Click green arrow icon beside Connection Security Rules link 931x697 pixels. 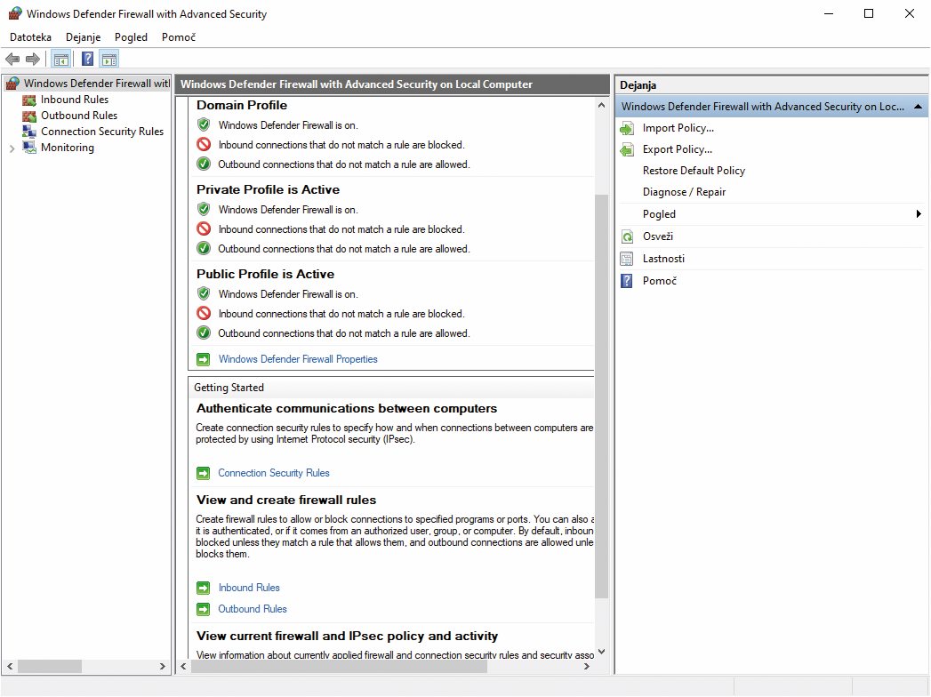pos(203,473)
